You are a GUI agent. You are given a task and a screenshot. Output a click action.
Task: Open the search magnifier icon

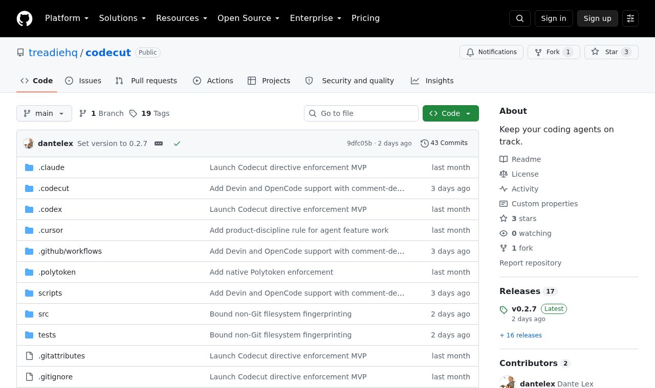(x=520, y=18)
